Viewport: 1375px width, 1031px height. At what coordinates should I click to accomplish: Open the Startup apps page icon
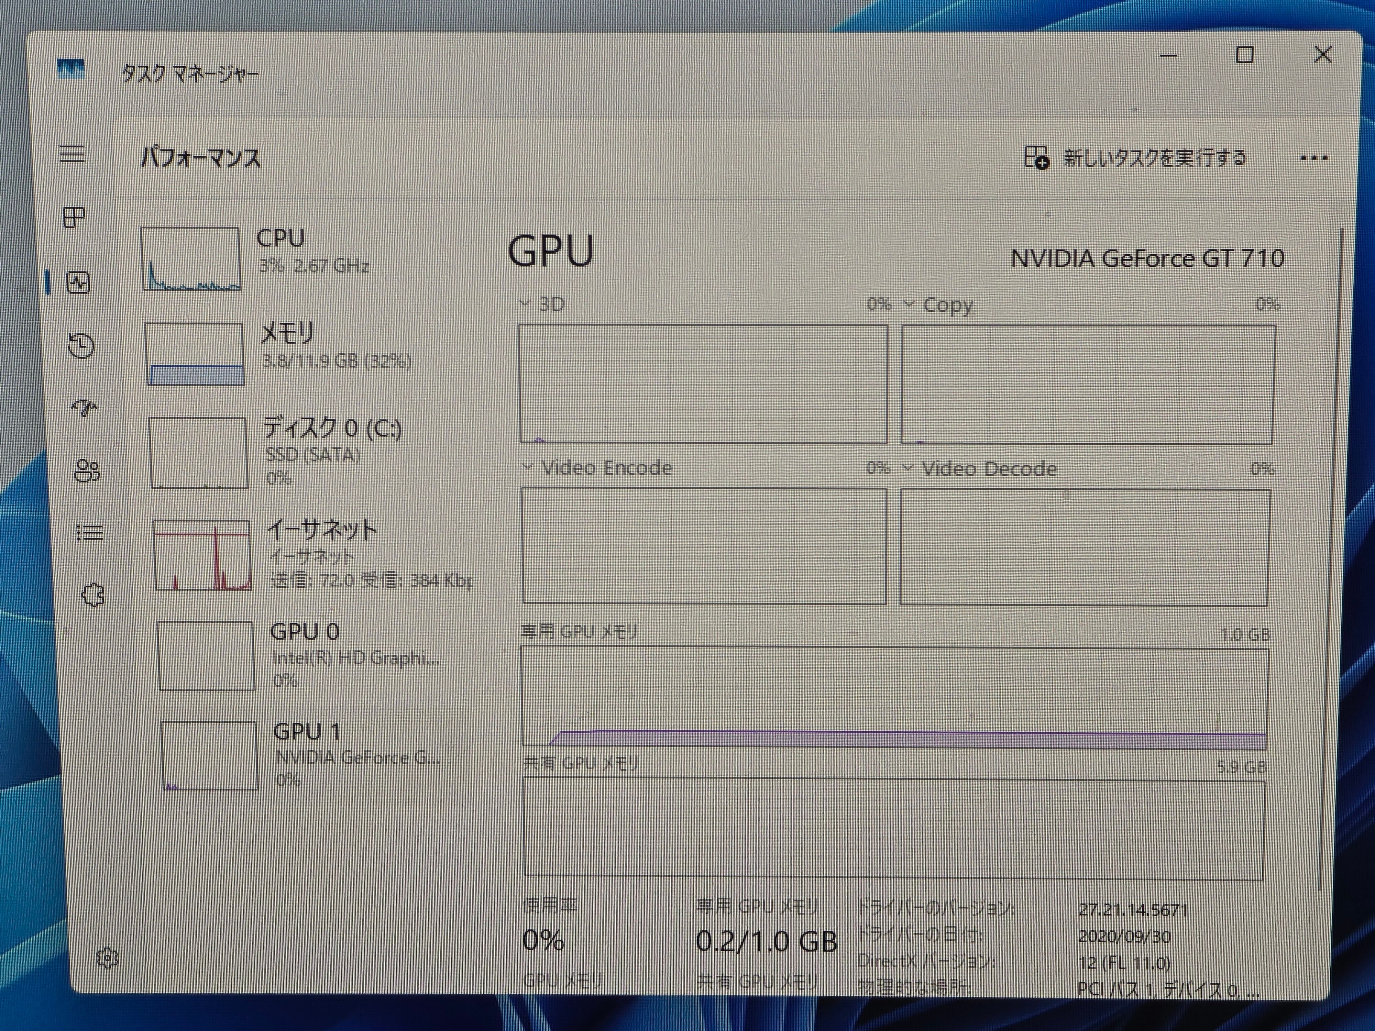[x=85, y=408]
